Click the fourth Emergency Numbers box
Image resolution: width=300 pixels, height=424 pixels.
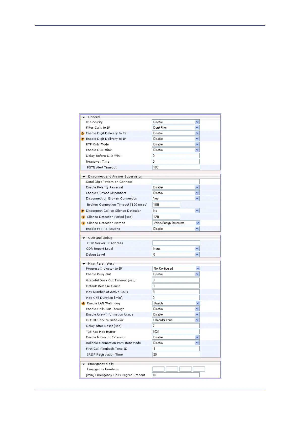(x=199, y=369)
